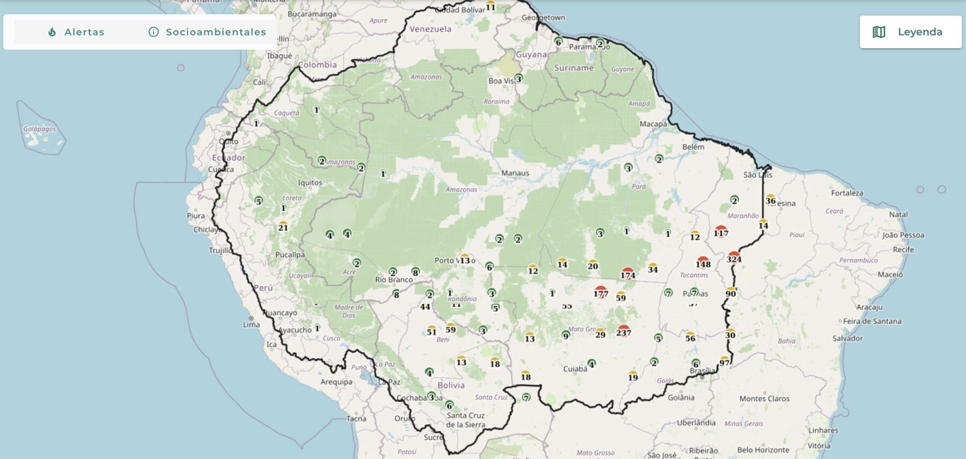Open the Socioambientales tab
This screenshot has height=459, width=966.
(207, 32)
